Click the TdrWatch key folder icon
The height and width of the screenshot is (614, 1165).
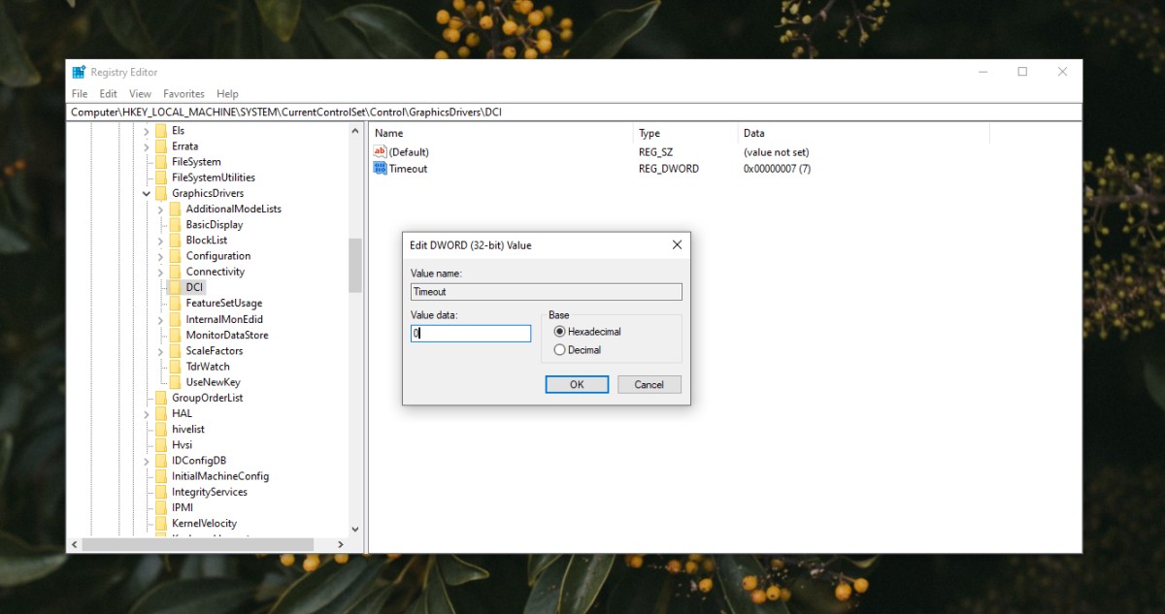click(x=175, y=366)
